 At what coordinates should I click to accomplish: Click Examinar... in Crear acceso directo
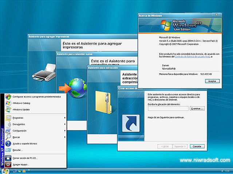(x=197, y=108)
